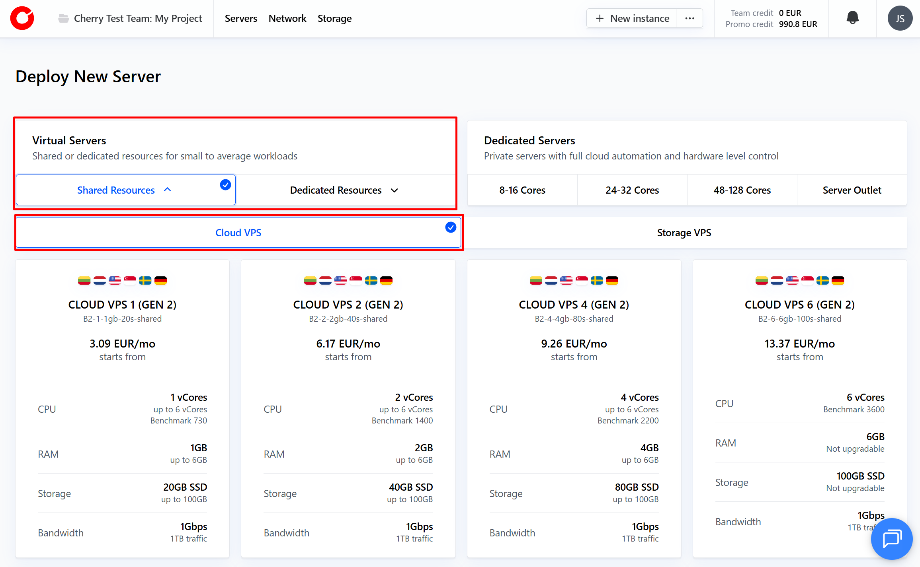Viewport: 920px width, 567px height.
Task: Click the US flag on Cloud VPS 4
Action: (566, 281)
